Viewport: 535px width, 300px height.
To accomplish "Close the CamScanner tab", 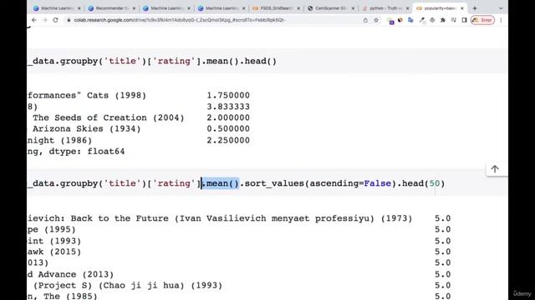I will click(x=353, y=8).
